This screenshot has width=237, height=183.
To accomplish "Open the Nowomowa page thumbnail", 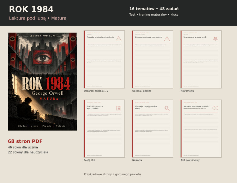I will coord(201,59).
